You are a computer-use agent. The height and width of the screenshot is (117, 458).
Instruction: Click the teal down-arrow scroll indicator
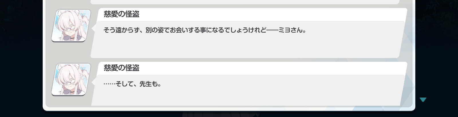[423, 100]
